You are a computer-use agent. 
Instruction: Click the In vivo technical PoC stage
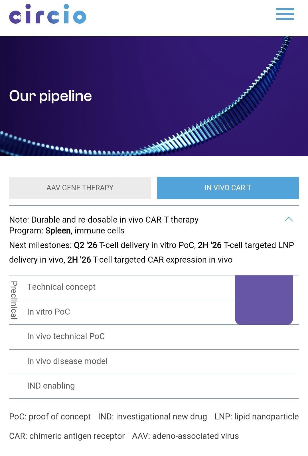pos(154,337)
